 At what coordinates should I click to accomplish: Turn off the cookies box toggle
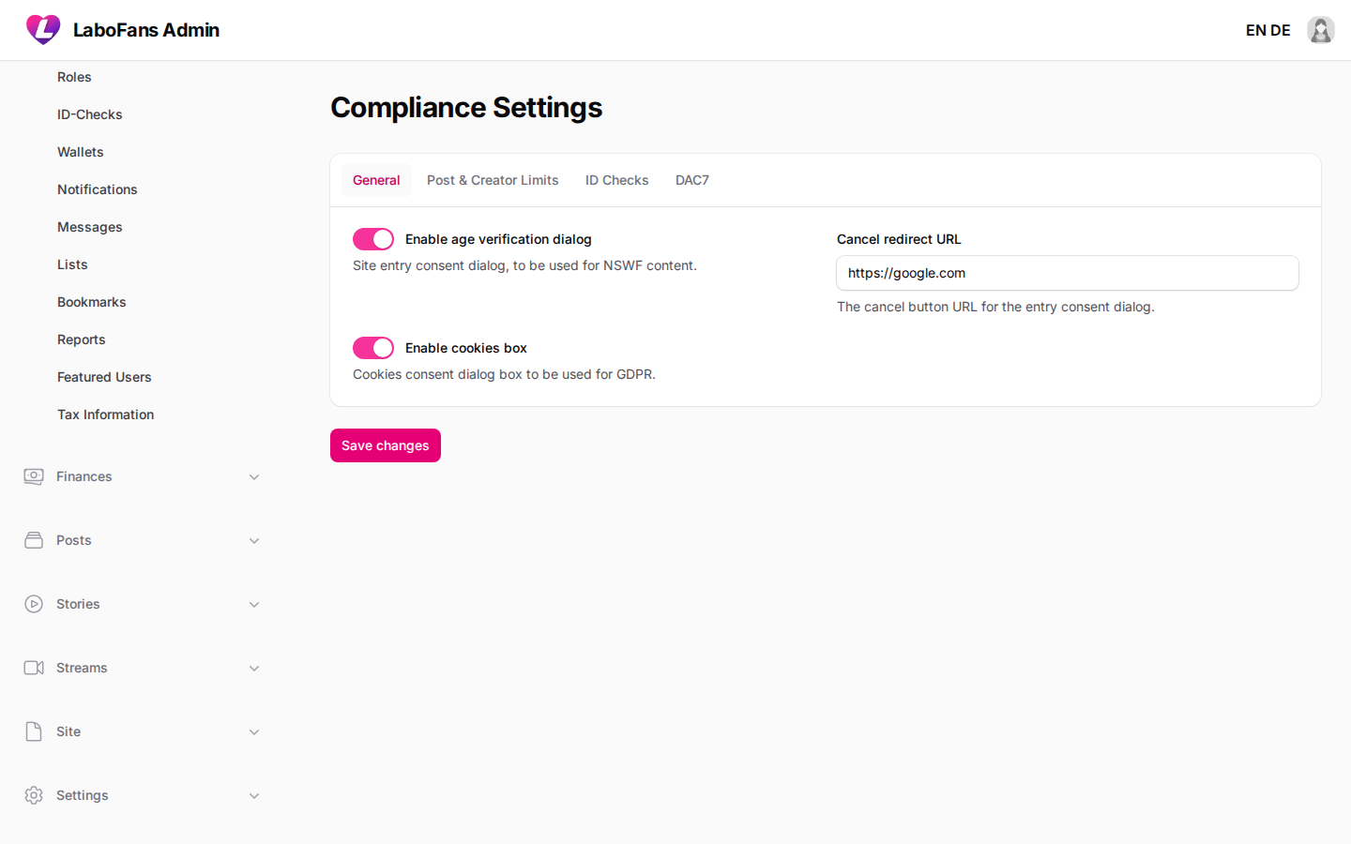pos(373,348)
